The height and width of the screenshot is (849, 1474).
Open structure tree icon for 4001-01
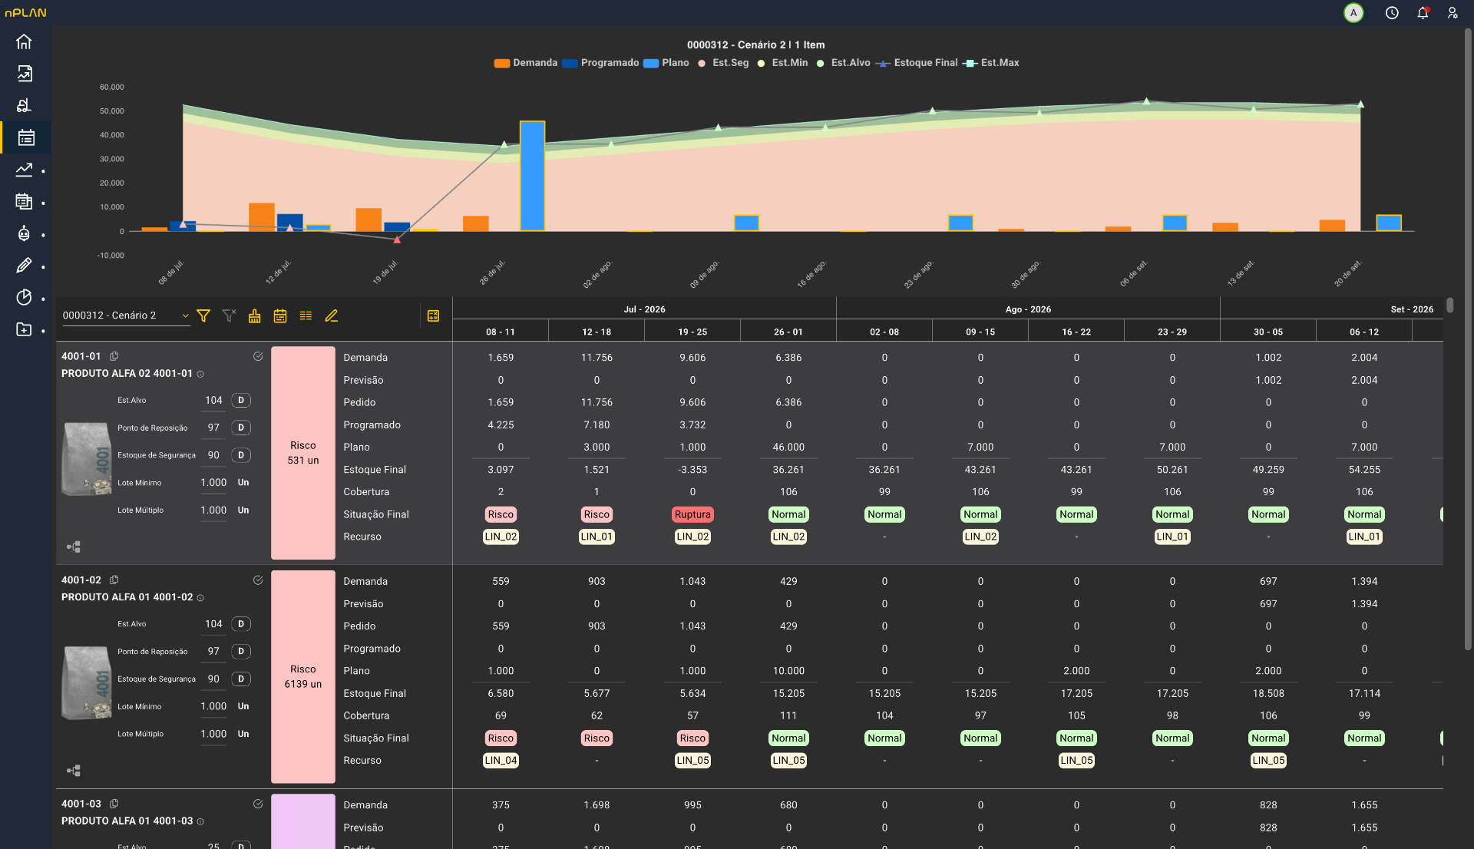tap(74, 547)
